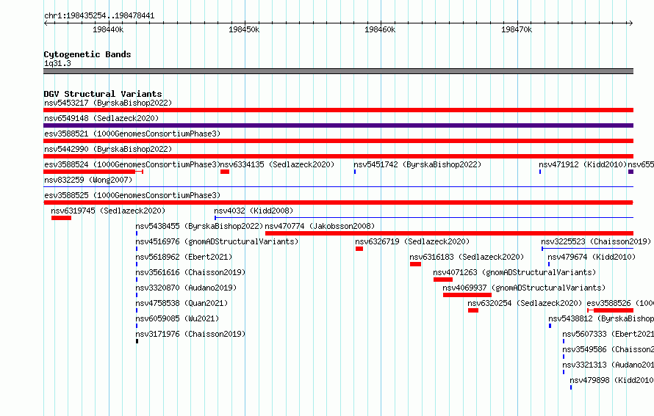654x416 pixels.
Task: Open the esv3588521 (1000GenomesConsortiumPhase3) label
Action: pos(132,134)
